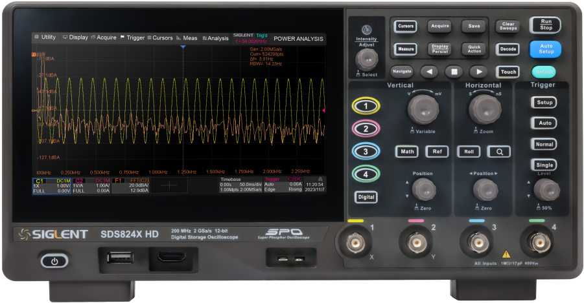The height and width of the screenshot is (303, 584).
Task: Open the Analysis menu
Action: 215,38
